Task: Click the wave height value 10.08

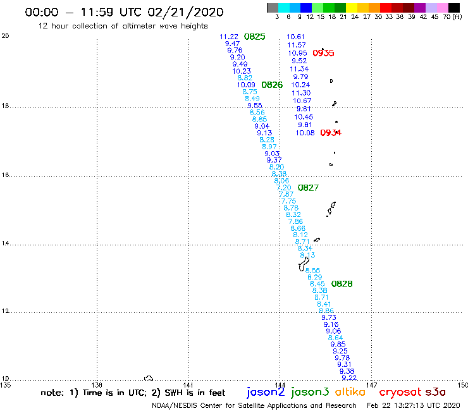Action: (x=305, y=133)
